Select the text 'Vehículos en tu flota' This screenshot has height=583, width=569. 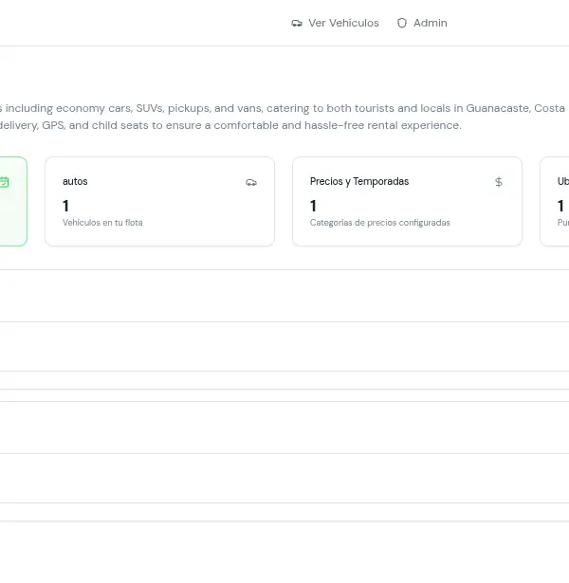point(102,223)
